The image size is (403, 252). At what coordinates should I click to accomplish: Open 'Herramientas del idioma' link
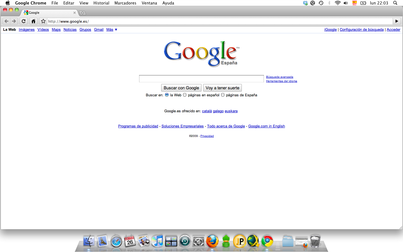point(282,81)
